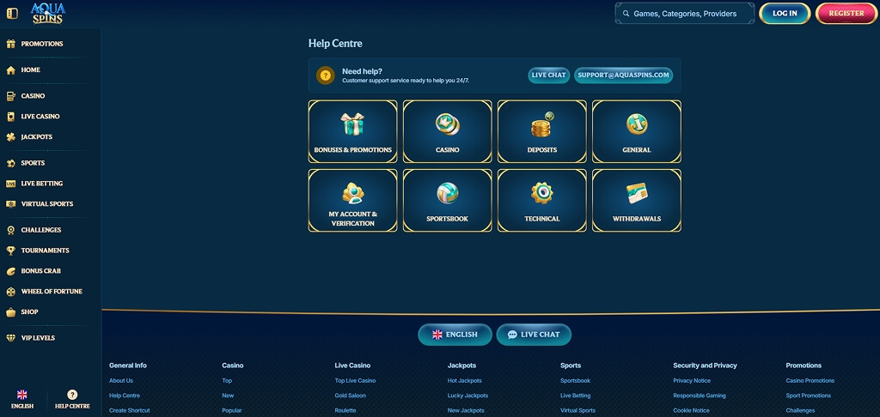Image resolution: width=880 pixels, height=417 pixels.
Task: Click the support@aquaspins.com email button
Action: coord(624,76)
